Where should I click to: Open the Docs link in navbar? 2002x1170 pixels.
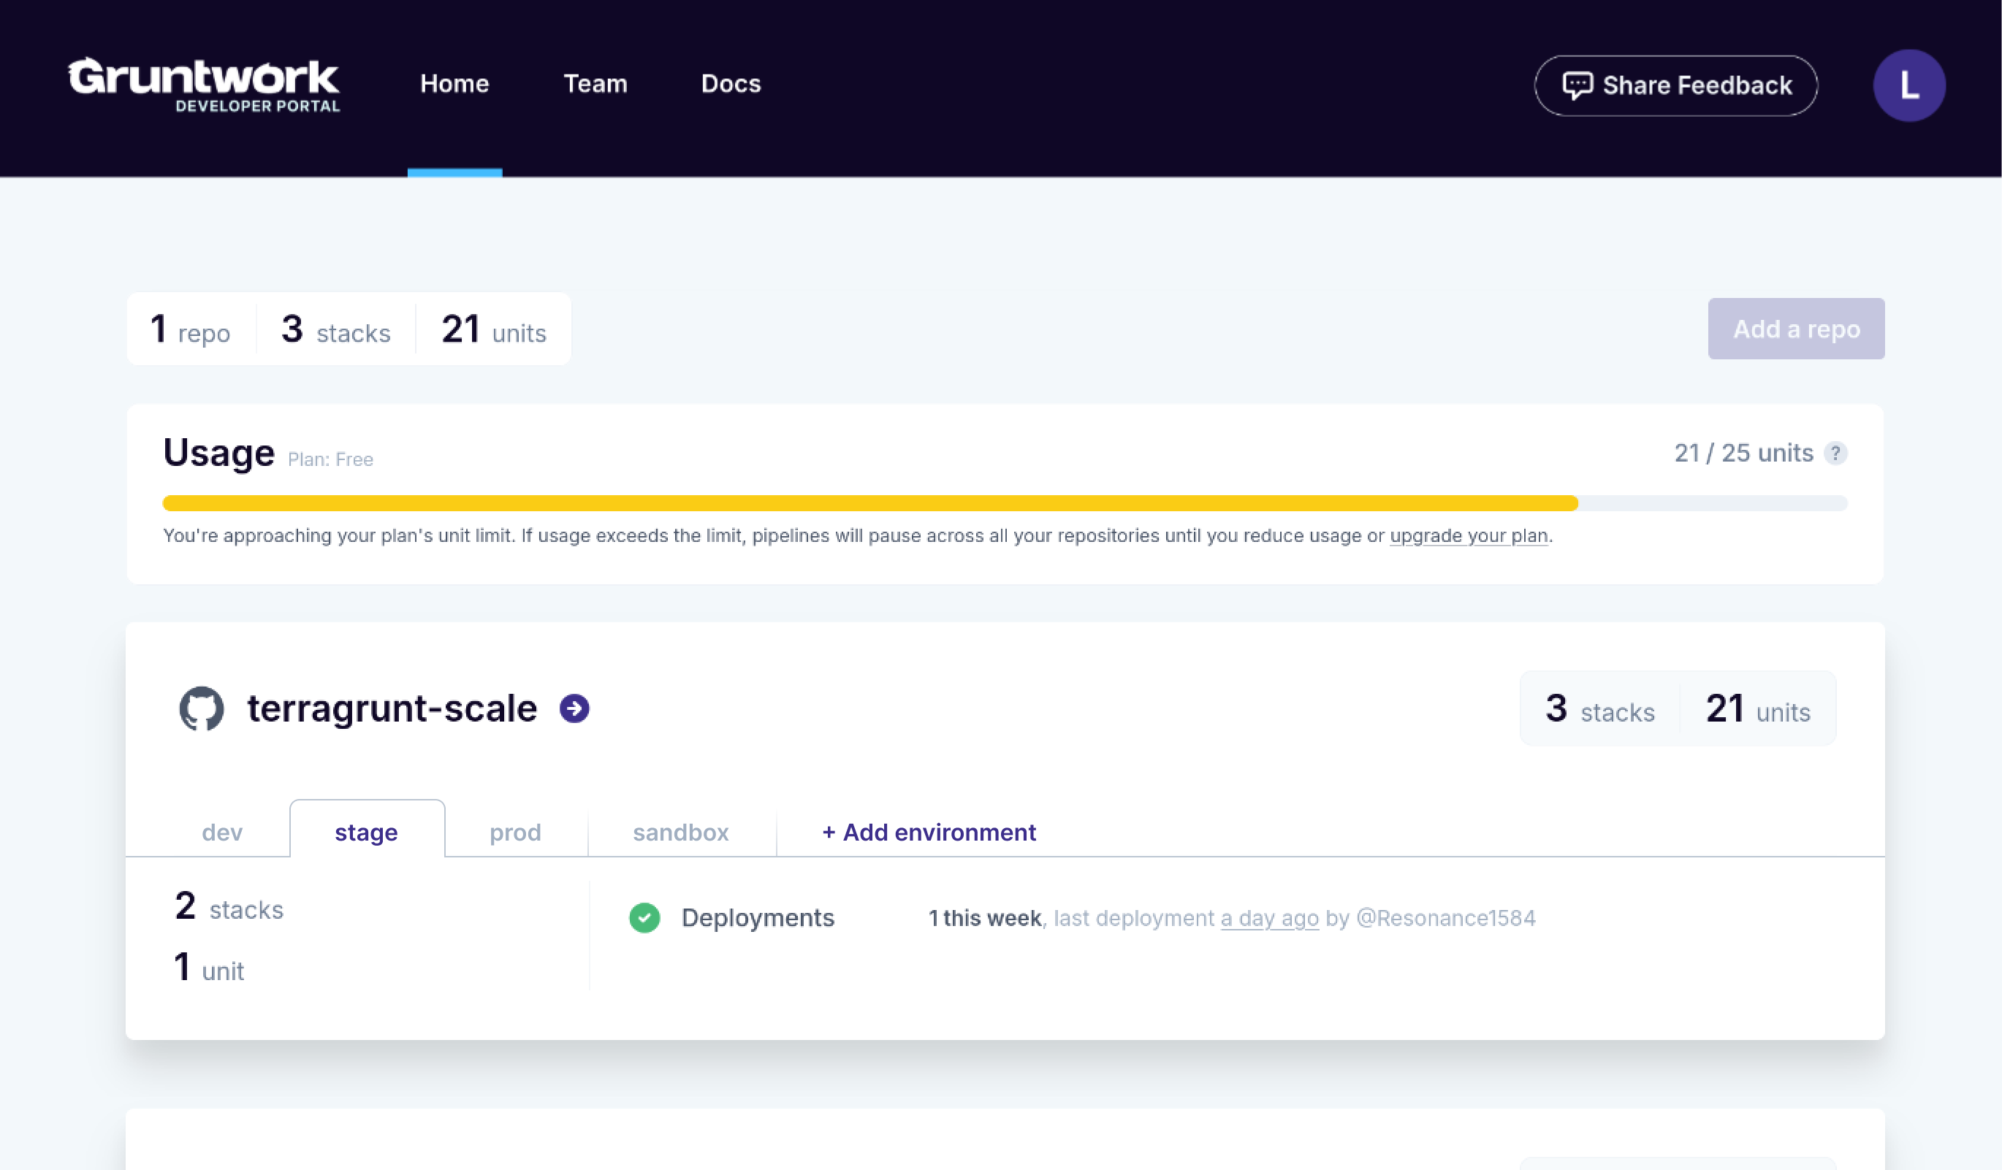[x=731, y=83]
